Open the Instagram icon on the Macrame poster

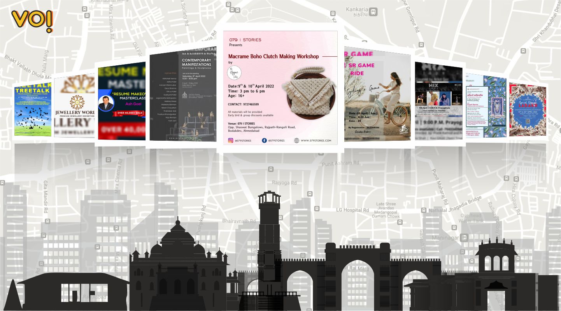click(231, 140)
